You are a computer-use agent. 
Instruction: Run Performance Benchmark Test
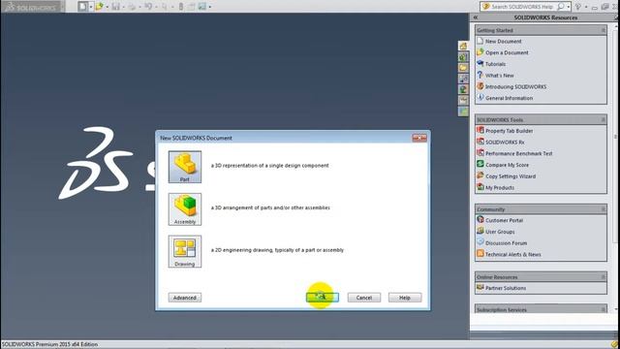pyautogui.click(x=519, y=153)
